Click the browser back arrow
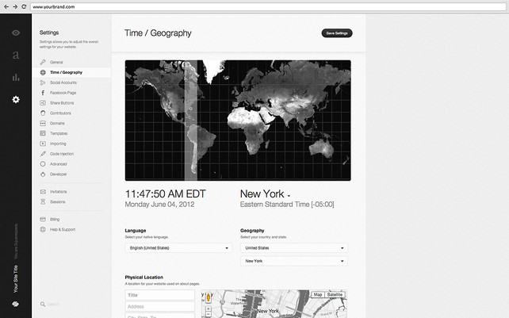 pos(6,6)
